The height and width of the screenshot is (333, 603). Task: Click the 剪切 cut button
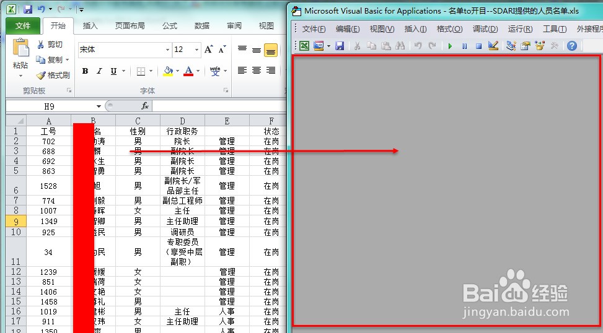click(50, 45)
